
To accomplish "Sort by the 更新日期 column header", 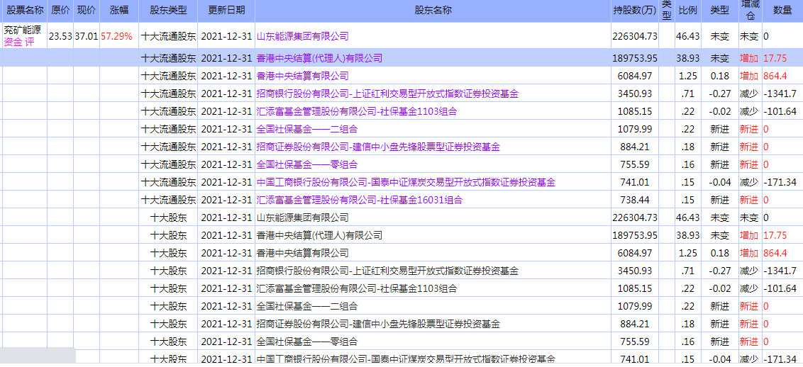I will [x=226, y=10].
